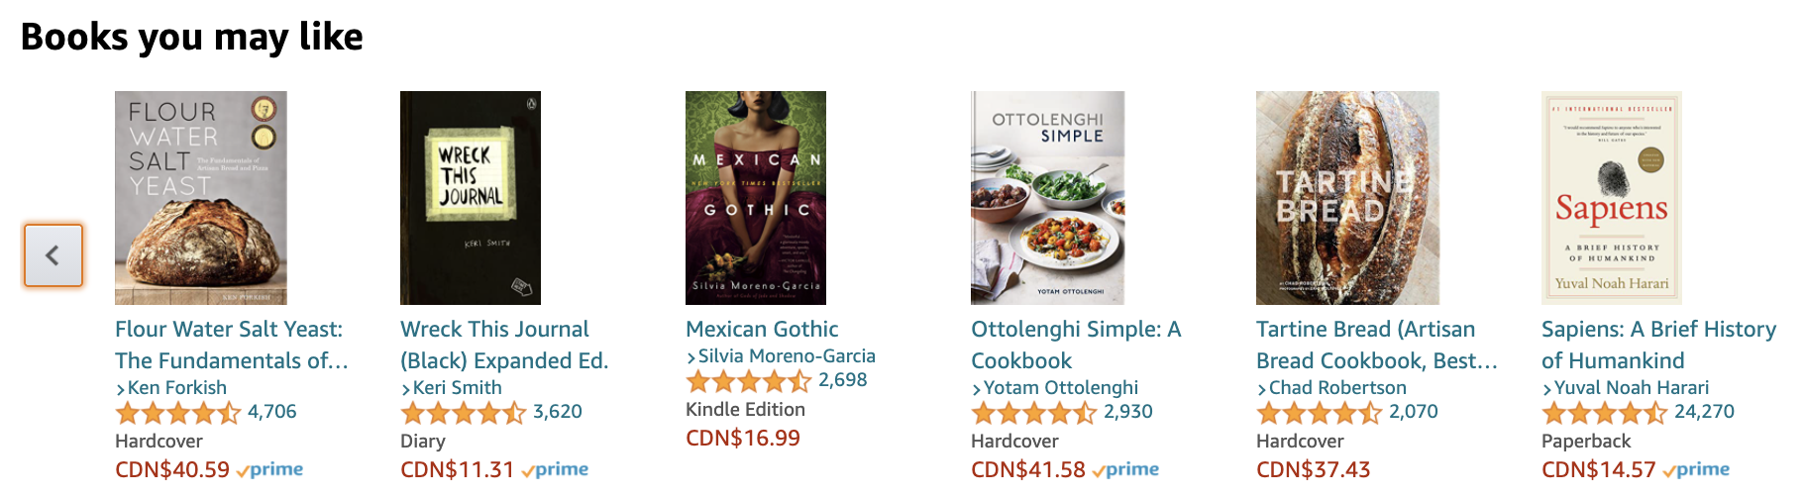View author Keri Smith's page
Screen dimensions: 1805x497
[457, 387]
